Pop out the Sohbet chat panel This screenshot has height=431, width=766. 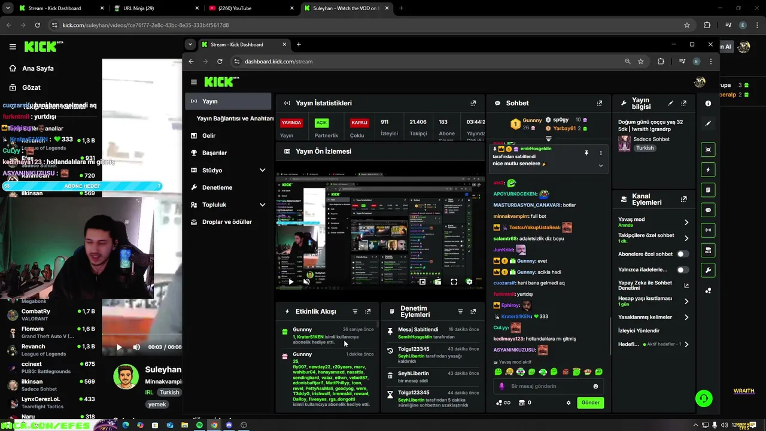[x=599, y=103]
